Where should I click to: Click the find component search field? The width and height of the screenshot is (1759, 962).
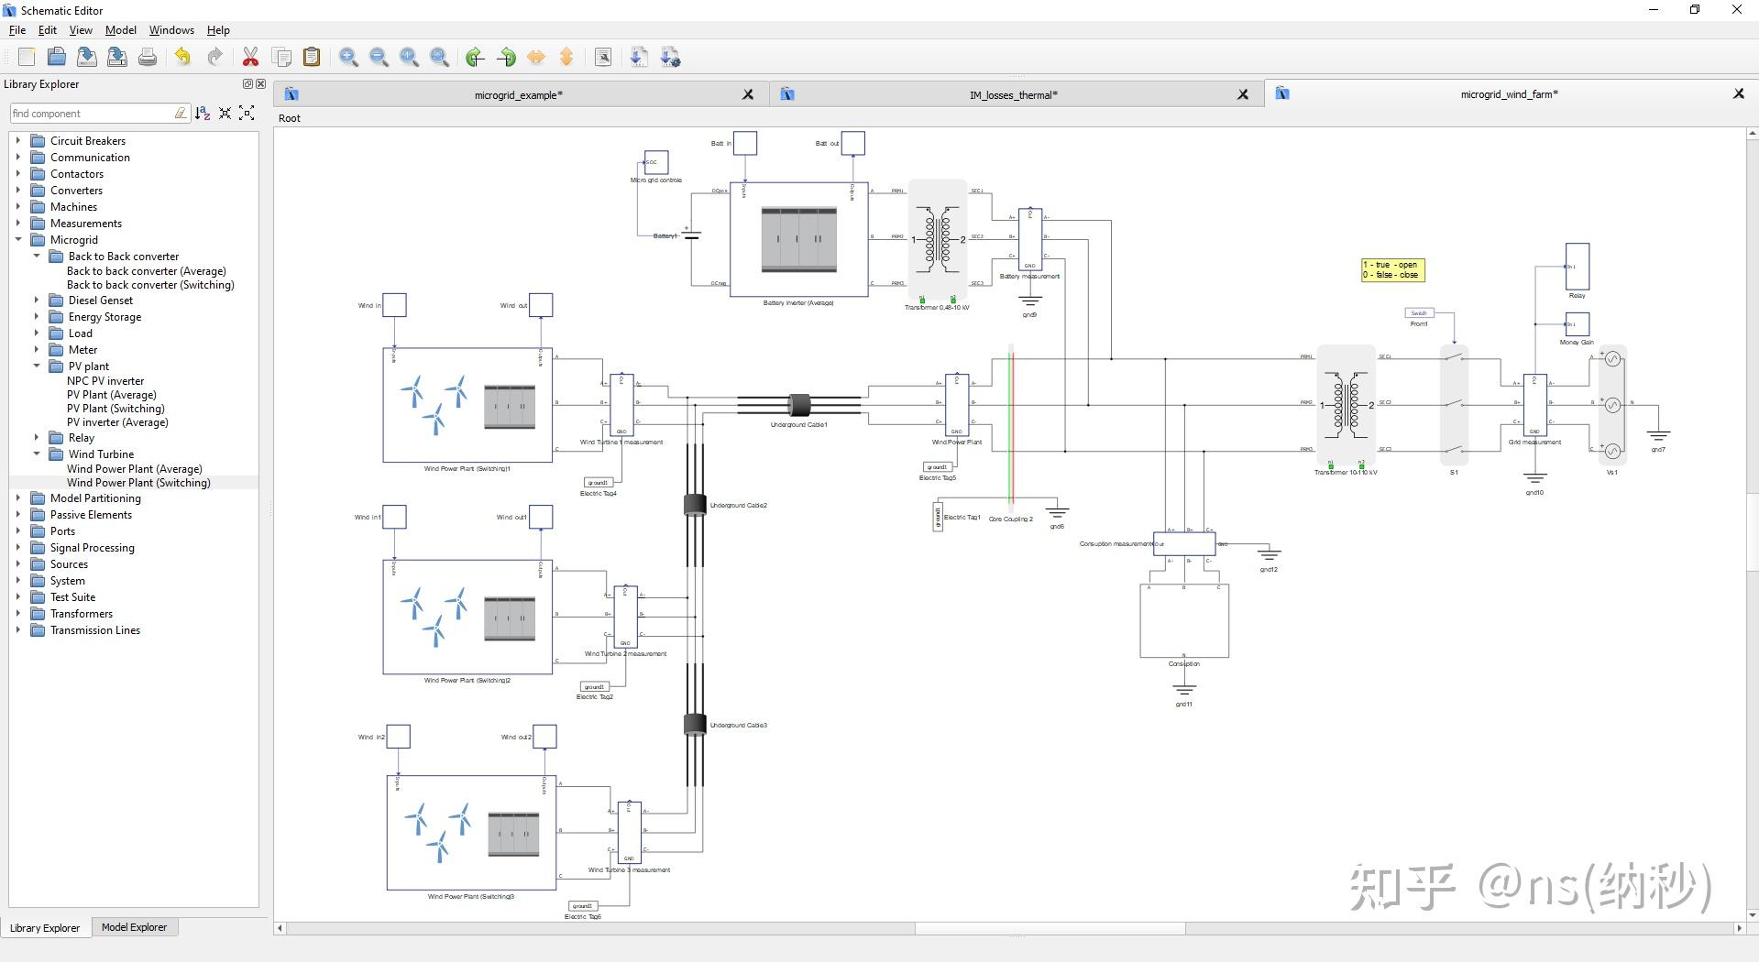[92, 114]
